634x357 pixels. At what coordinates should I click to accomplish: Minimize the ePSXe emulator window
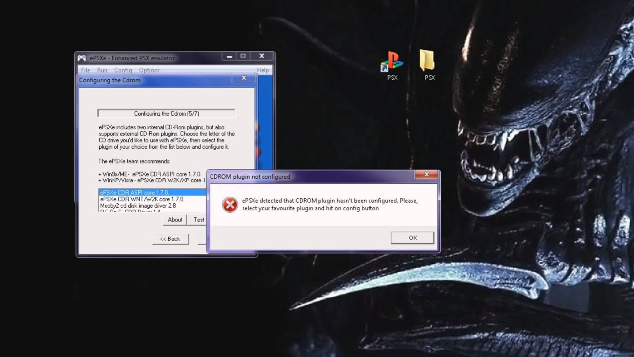[229, 56]
